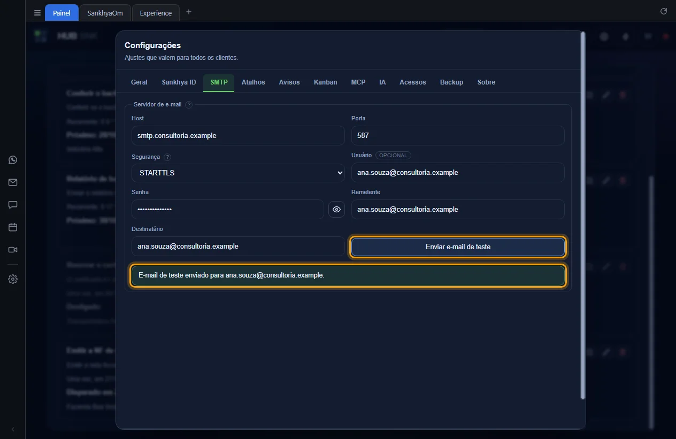Click the OPCIONAL badge beside Usuário

tap(393, 156)
